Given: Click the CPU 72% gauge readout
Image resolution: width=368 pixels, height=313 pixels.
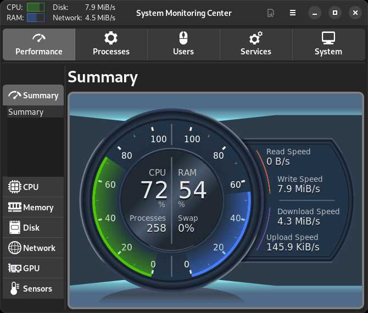Looking at the screenshot, I should [x=154, y=191].
